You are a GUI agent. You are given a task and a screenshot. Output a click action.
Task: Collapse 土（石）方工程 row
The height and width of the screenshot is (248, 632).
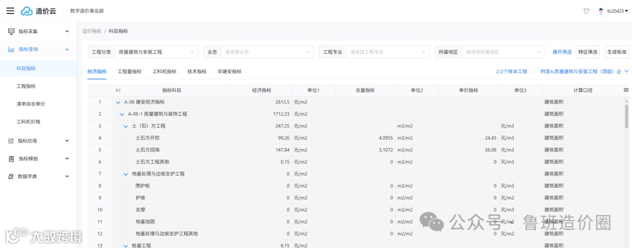click(126, 126)
